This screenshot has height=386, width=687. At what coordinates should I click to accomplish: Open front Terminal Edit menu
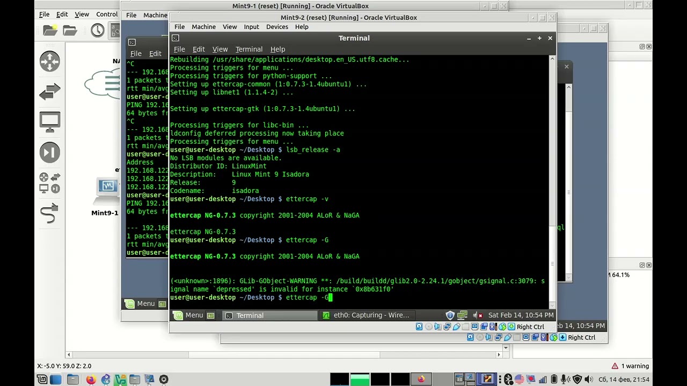(x=199, y=49)
